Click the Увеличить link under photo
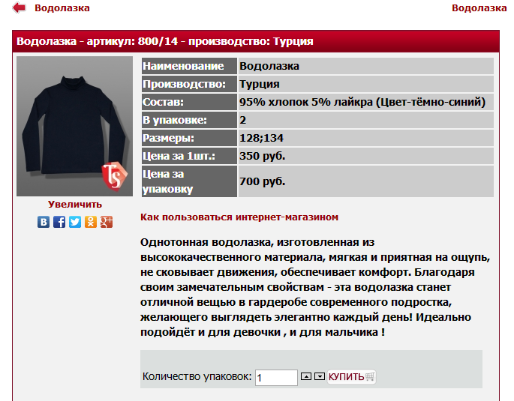This screenshot has height=401, width=514. (75, 205)
